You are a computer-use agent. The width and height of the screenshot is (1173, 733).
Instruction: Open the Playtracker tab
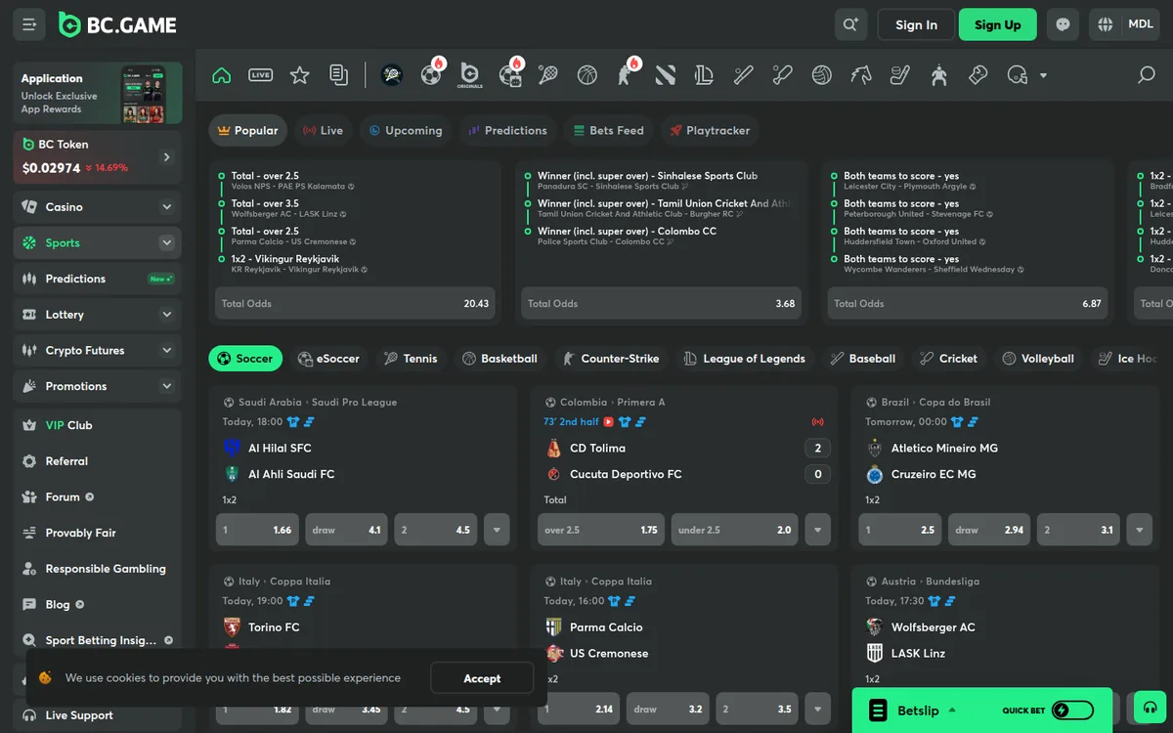[711, 130]
